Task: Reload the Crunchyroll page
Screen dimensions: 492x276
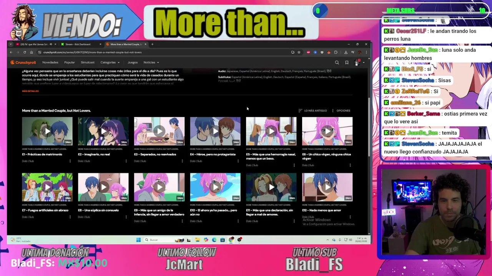Action: 25,52
